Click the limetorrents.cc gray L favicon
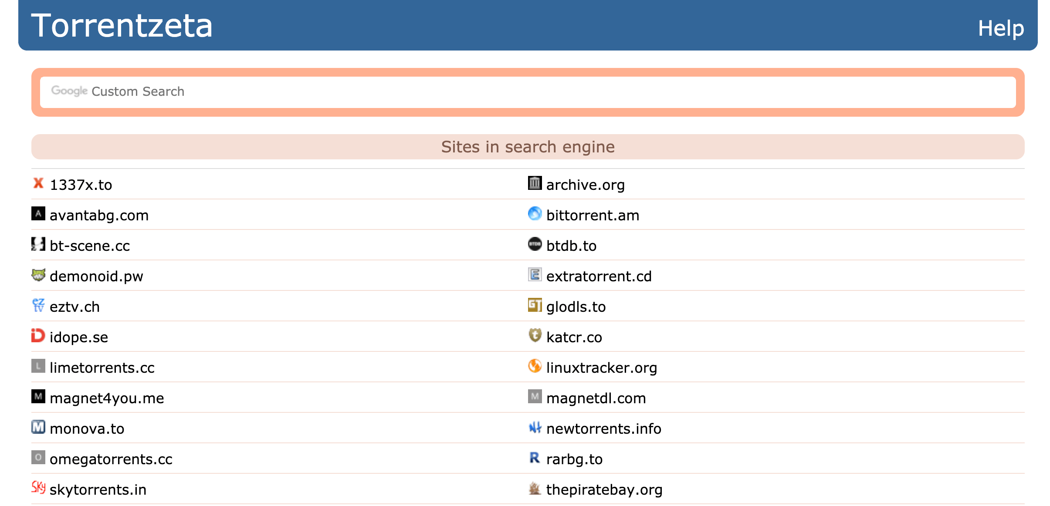The image size is (1050, 506). pyautogui.click(x=38, y=366)
